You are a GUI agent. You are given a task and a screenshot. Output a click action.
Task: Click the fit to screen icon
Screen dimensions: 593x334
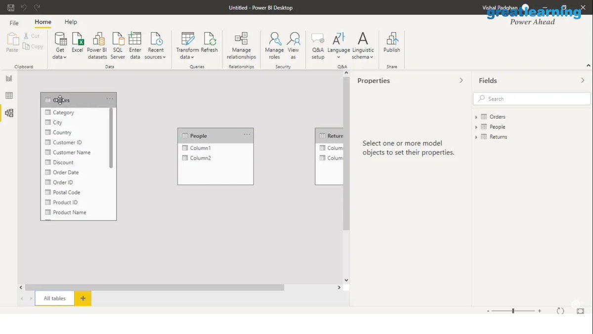[580, 311]
